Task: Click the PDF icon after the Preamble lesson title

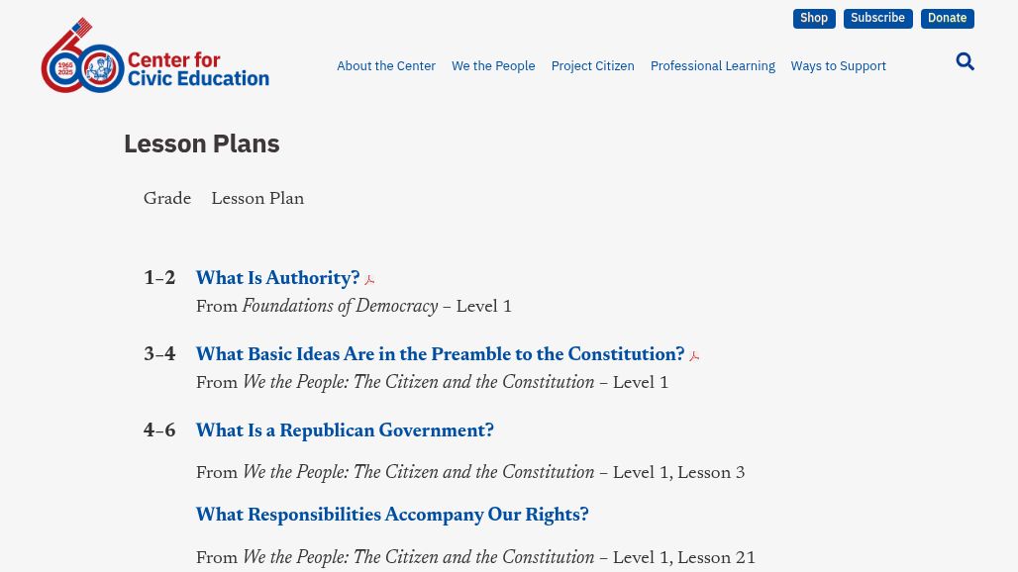Action: [x=694, y=356]
